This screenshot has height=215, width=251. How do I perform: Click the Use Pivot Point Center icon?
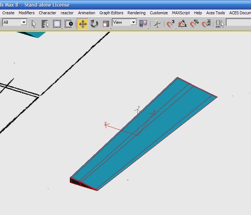click(143, 24)
